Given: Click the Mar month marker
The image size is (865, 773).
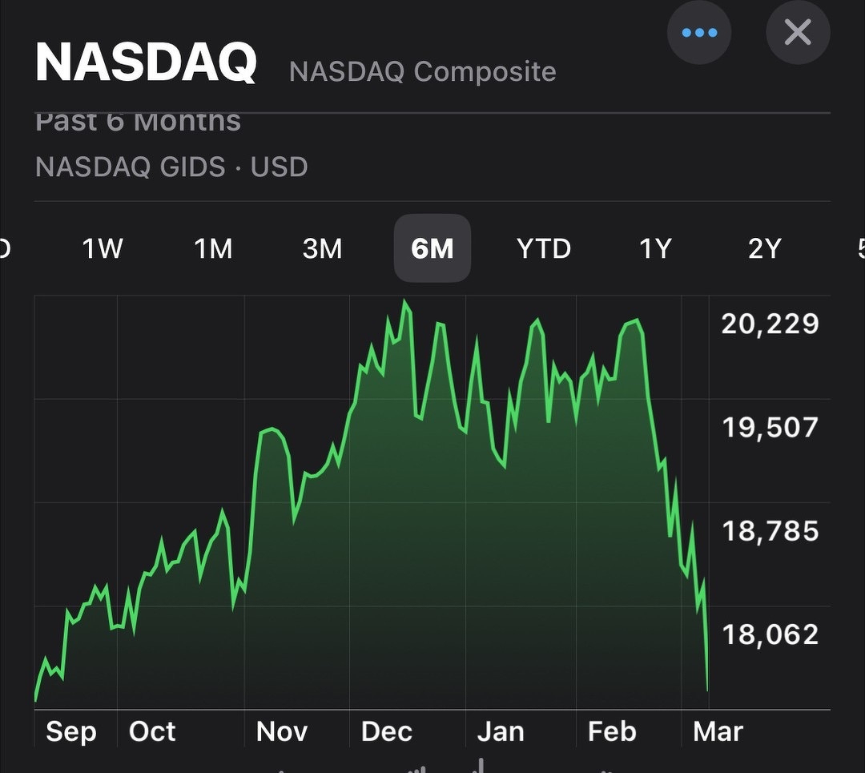Looking at the screenshot, I should [718, 731].
